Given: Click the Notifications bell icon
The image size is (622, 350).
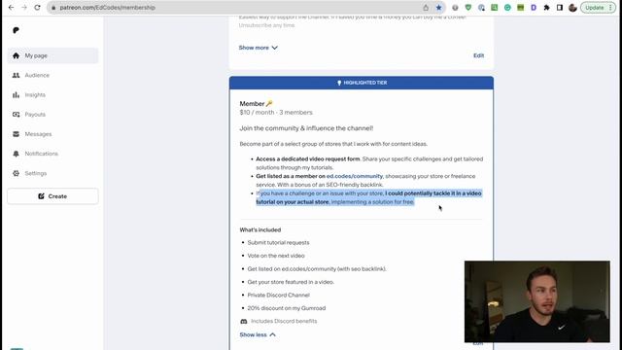Looking at the screenshot, I should pos(16,154).
